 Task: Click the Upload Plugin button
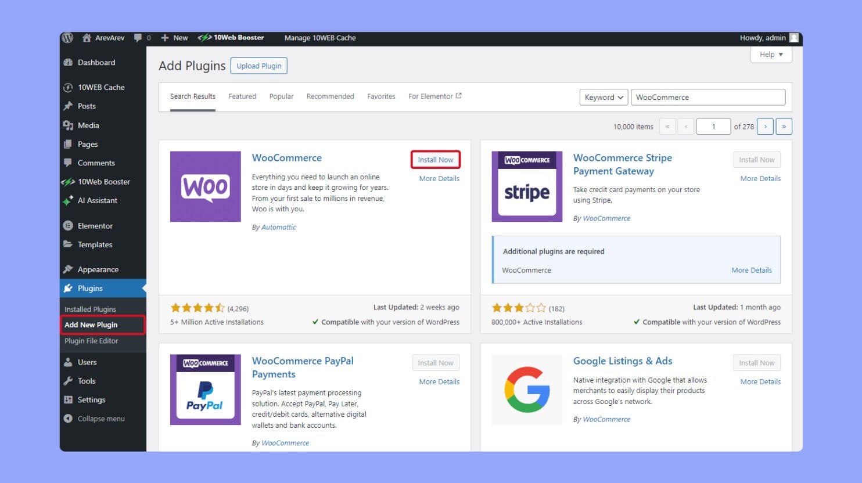click(x=258, y=66)
